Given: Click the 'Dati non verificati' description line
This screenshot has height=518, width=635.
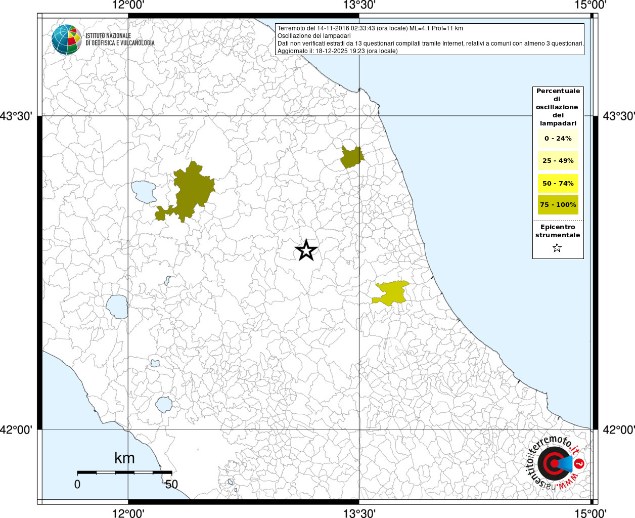Looking at the screenshot, I should pos(431,44).
